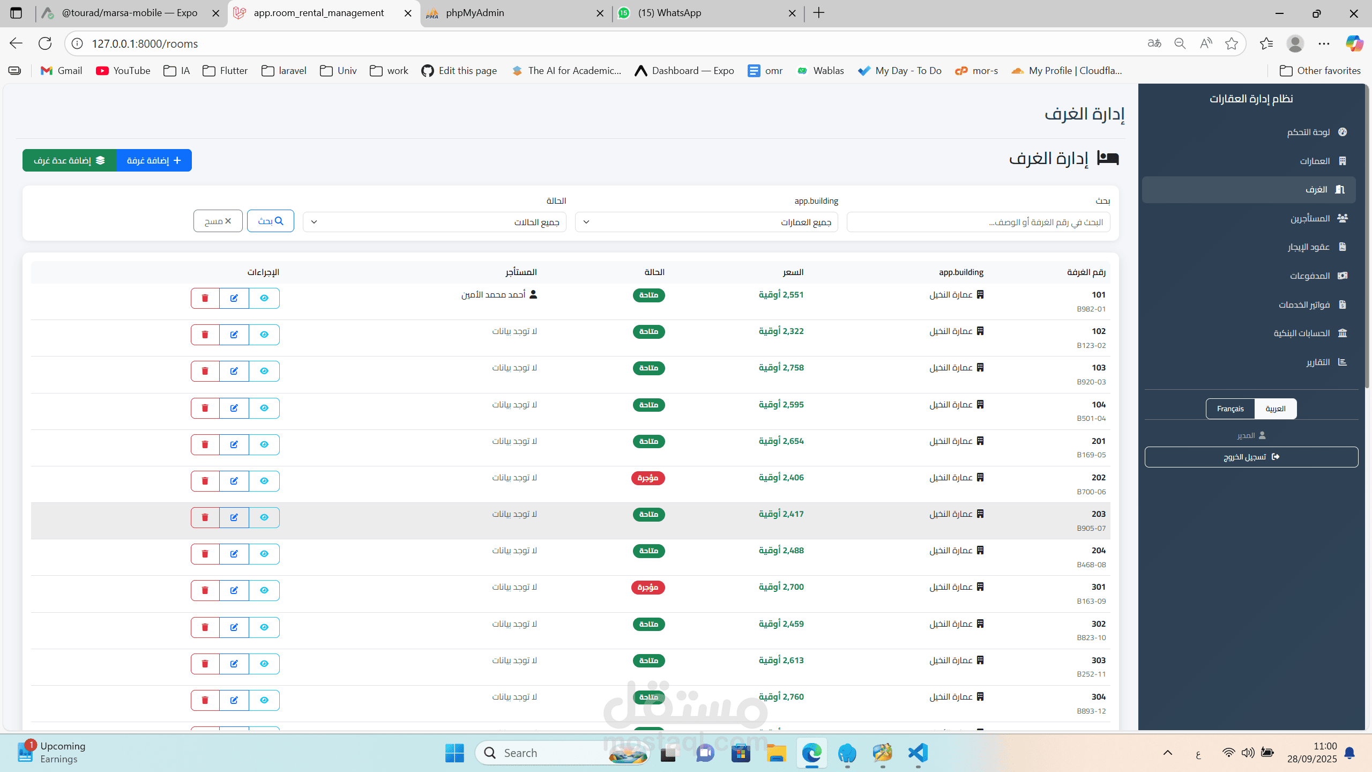Open room 202 view eye button
Viewport: 1372px width, 772px height.
point(264,481)
